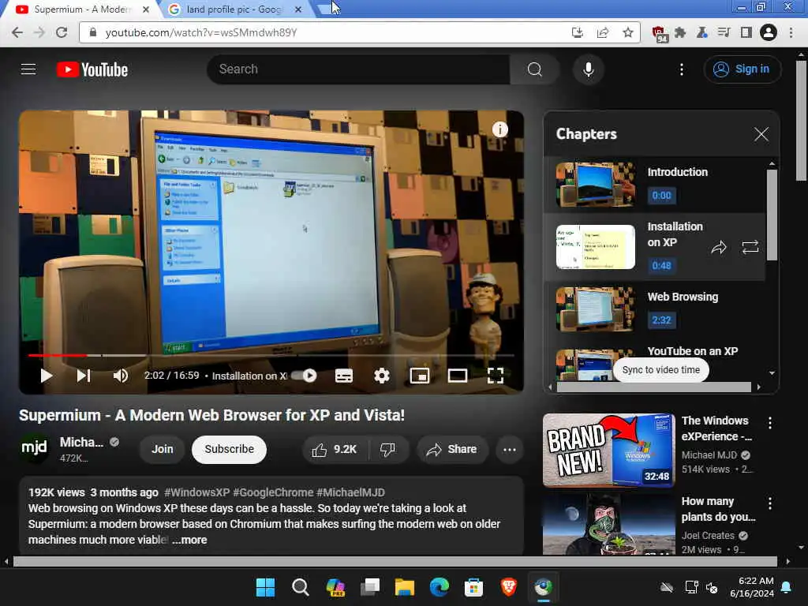Reload the current page
The width and height of the screenshot is (808, 606).
(x=62, y=32)
